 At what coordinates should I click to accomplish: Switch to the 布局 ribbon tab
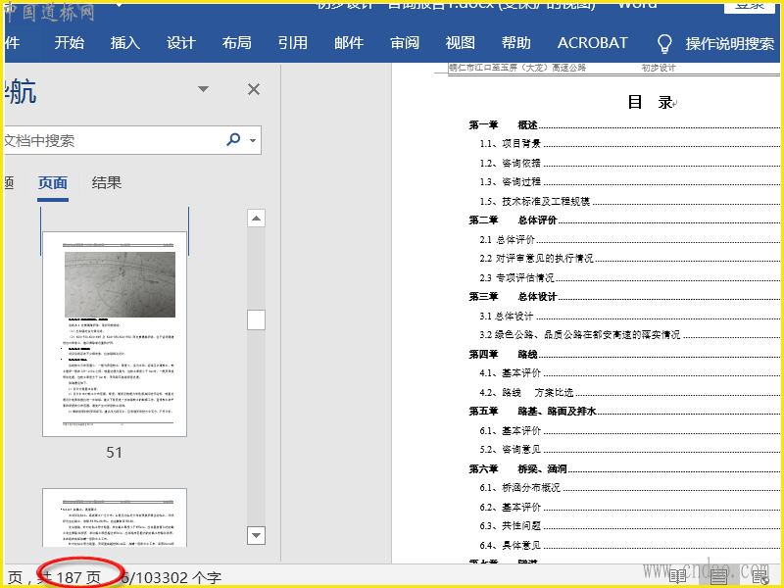(x=236, y=43)
